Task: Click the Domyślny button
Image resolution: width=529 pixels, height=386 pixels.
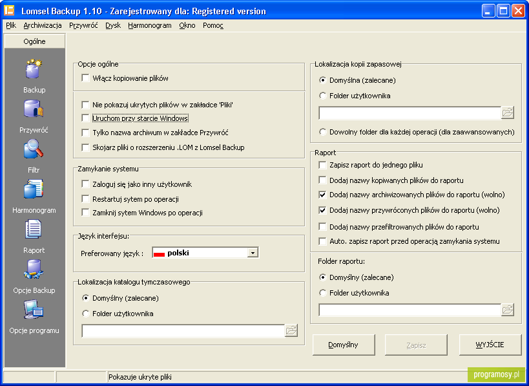Action: (x=344, y=345)
